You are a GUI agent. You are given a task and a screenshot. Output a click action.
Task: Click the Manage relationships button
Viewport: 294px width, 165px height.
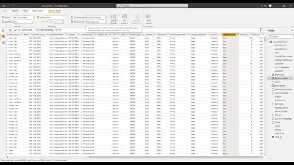(x=136, y=19)
